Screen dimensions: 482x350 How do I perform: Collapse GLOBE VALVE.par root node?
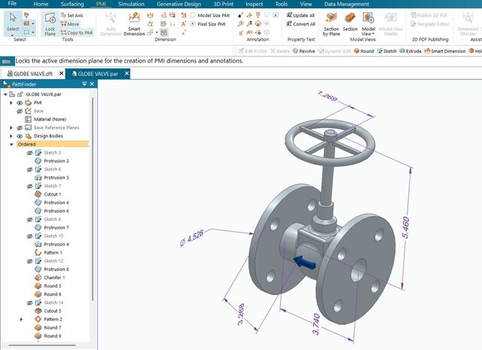[x=5, y=94]
